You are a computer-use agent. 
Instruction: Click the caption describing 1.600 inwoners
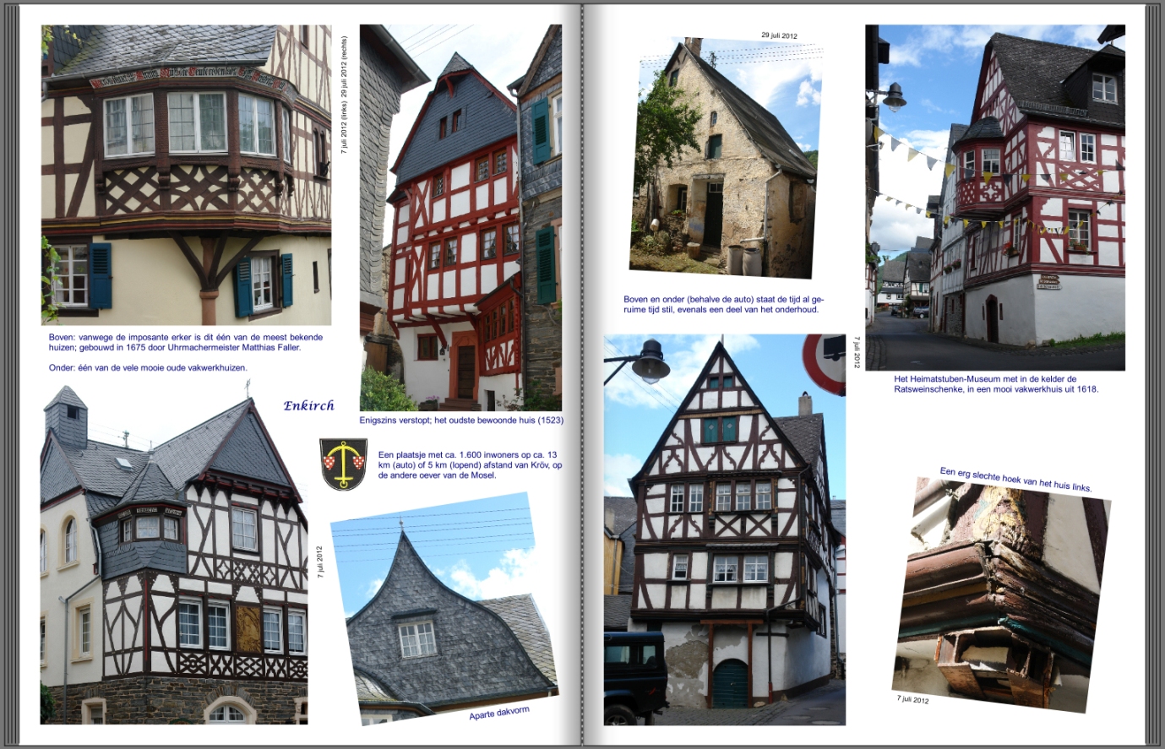tap(469, 465)
